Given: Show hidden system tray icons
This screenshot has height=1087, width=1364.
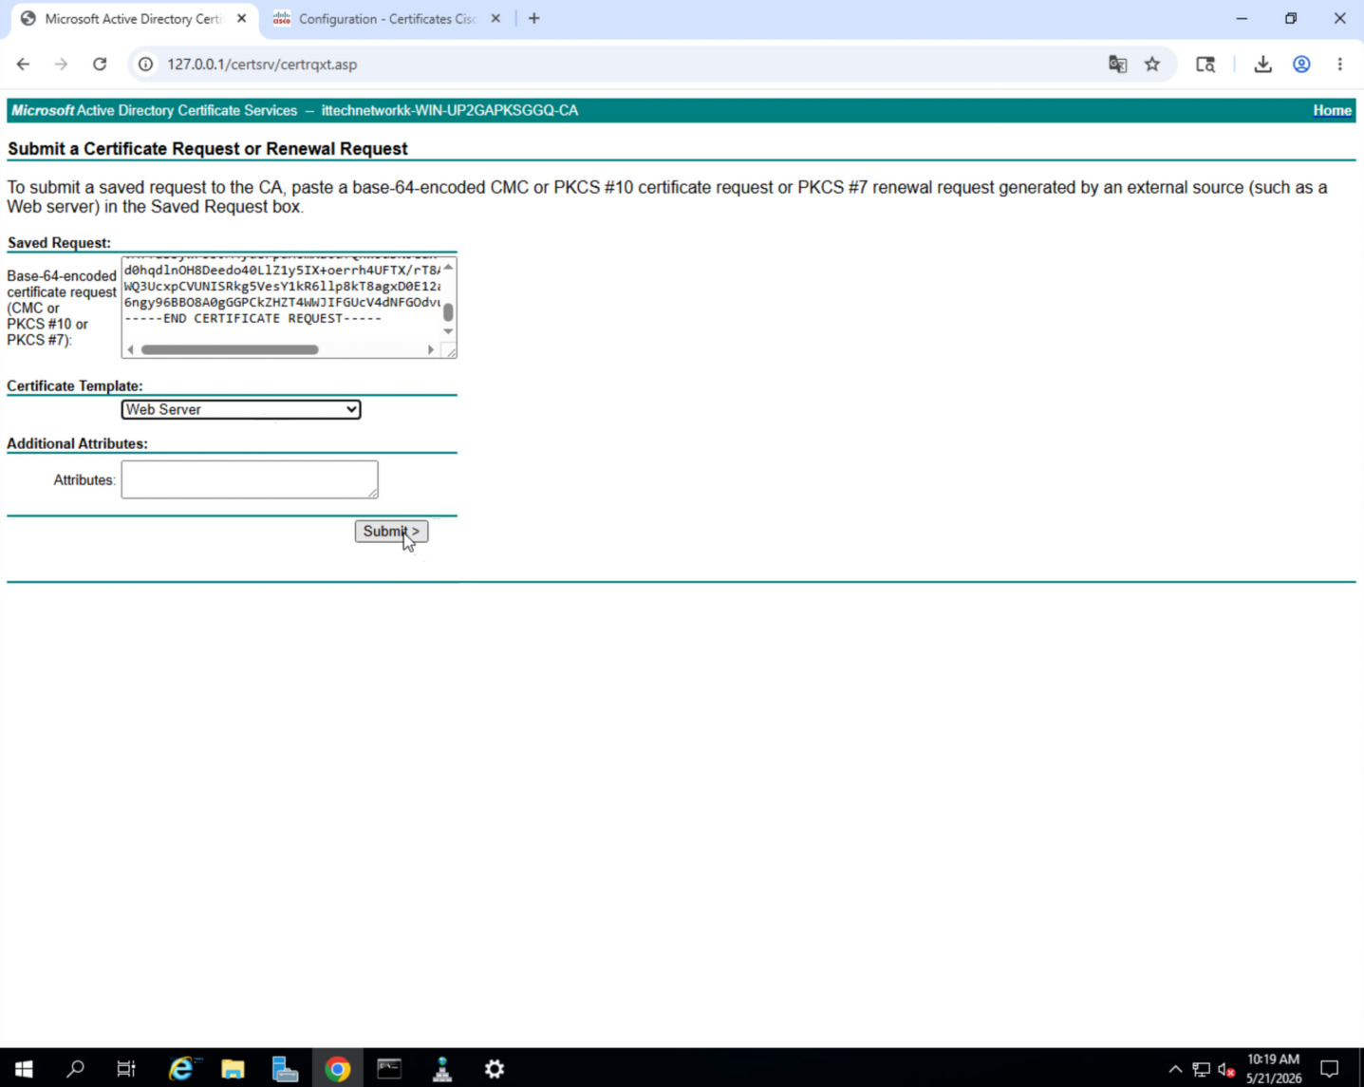Looking at the screenshot, I should tap(1175, 1069).
